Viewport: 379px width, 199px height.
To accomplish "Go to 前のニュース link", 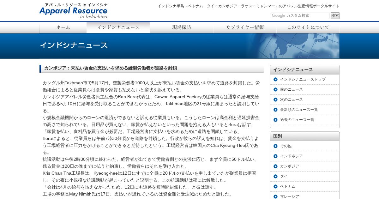I will (x=291, y=89).
